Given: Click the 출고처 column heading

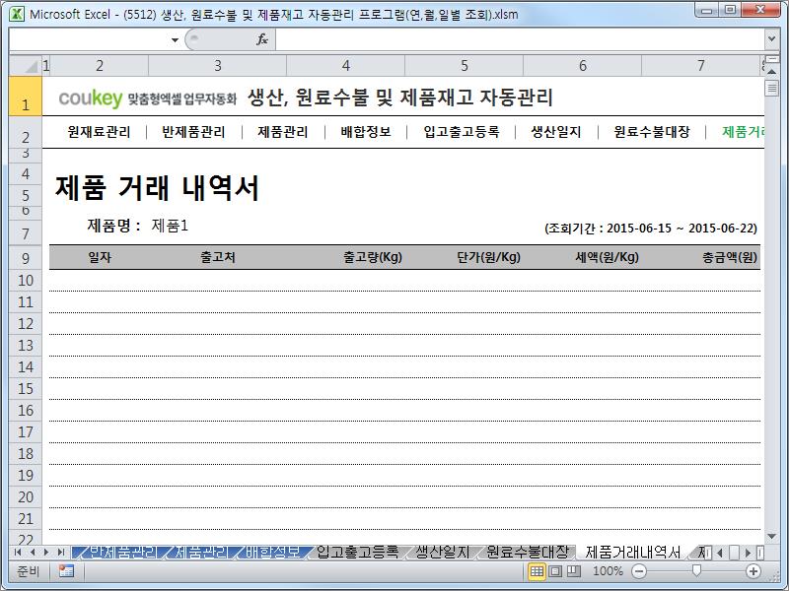Looking at the screenshot, I should tap(218, 257).
